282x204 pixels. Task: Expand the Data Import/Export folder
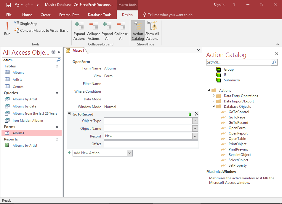click(x=214, y=101)
